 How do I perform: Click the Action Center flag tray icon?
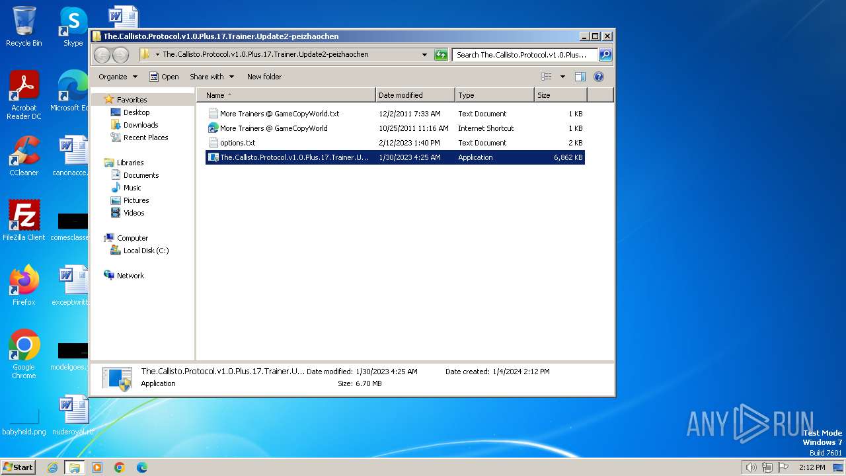click(x=783, y=467)
